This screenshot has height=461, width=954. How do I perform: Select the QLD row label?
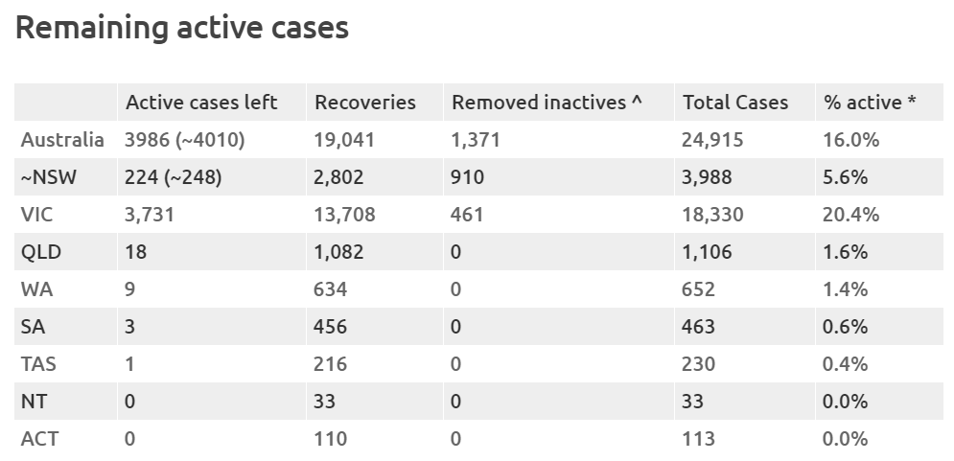pos(41,252)
